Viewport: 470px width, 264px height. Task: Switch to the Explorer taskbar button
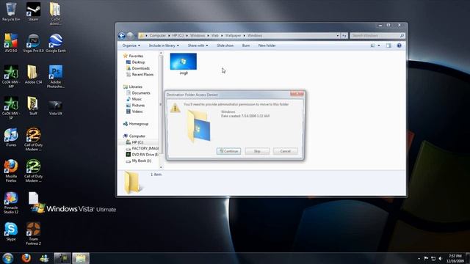coord(81,258)
